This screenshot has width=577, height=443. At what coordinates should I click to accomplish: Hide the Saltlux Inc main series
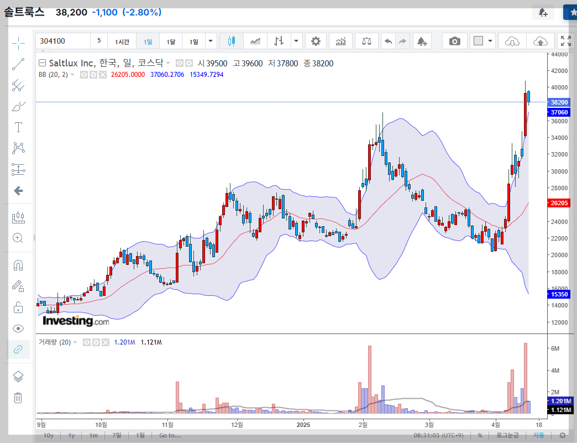(x=180, y=63)
